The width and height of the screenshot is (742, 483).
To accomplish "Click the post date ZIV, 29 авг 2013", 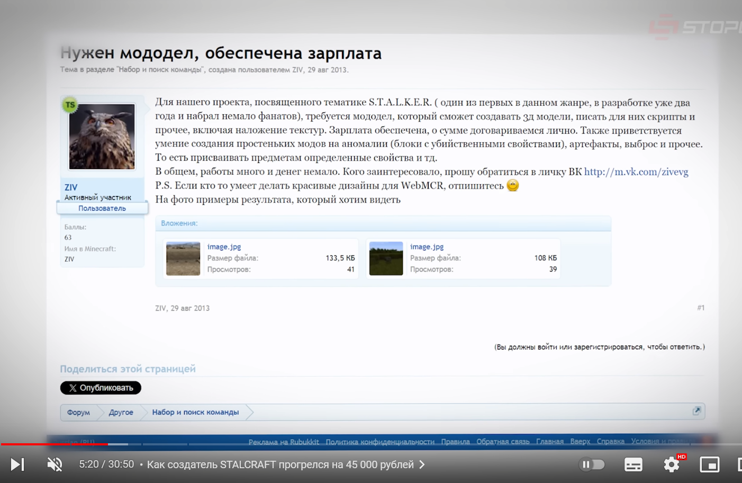I will pos(182,308).
